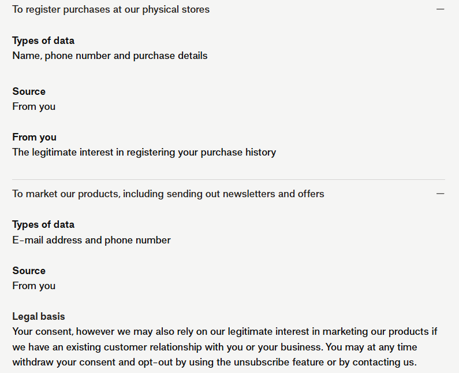Click 'Types of data' heading under physical stores
The height and width of the screenshot is (373, 459).
point(43,40)
